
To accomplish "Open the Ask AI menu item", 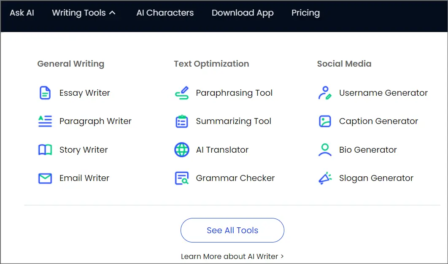I will pos(22,13).
